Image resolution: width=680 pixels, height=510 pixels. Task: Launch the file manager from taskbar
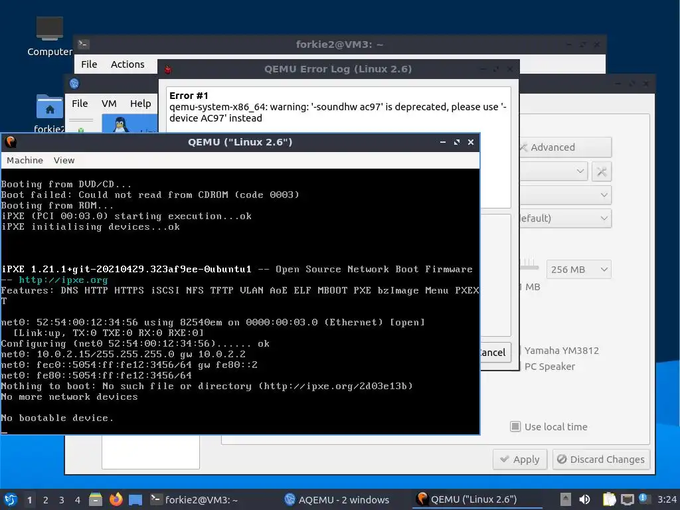[x=96, y=499]
